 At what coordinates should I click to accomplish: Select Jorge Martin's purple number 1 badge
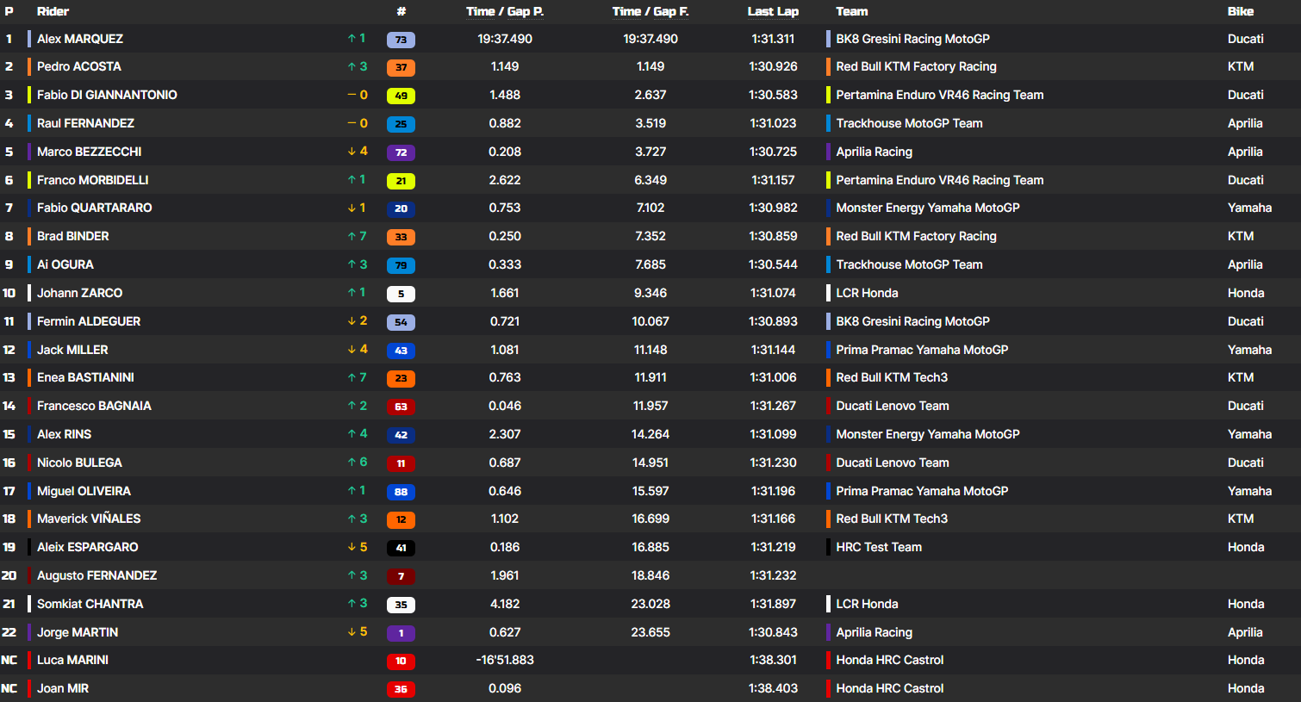(401, 633)
